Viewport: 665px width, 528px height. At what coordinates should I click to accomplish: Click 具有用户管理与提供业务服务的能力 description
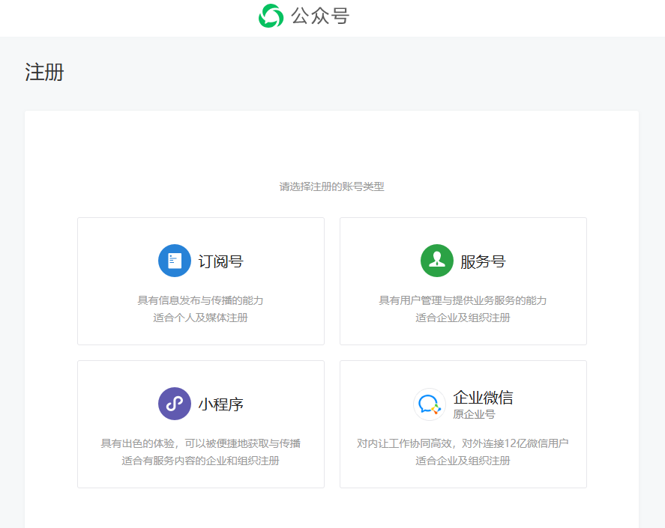coord(463,300)
